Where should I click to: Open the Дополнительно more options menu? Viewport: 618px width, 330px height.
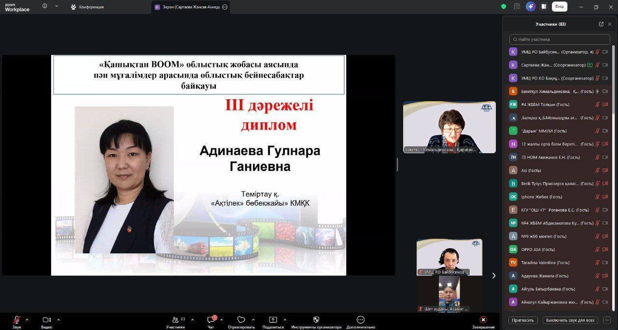tap(360, 321)
